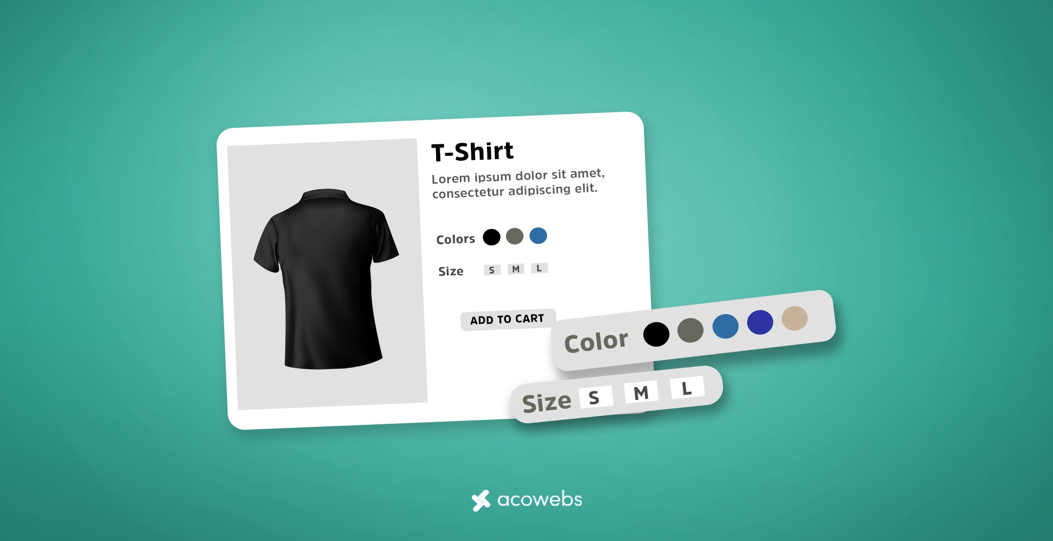The height and width of the screenshot is (541, 1053).
Task: Toggle the M size option
Action: [x=516, y=268]
